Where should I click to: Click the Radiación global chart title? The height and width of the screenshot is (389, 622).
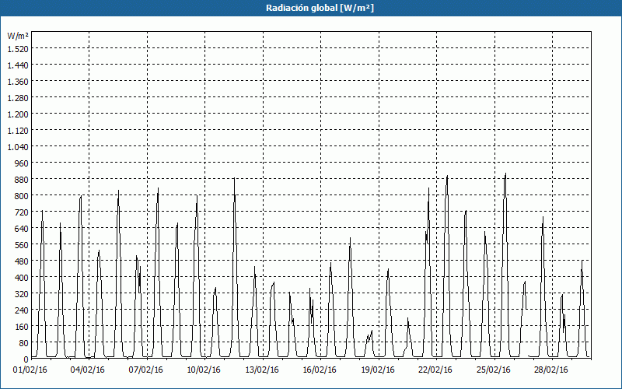tap(311, 8)
